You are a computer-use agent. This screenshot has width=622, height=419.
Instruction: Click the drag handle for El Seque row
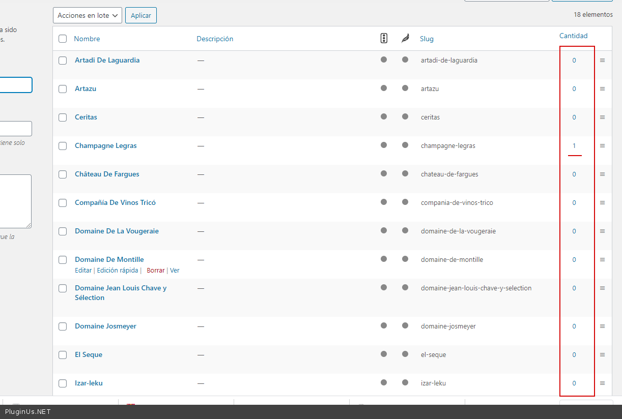(602, 355)
